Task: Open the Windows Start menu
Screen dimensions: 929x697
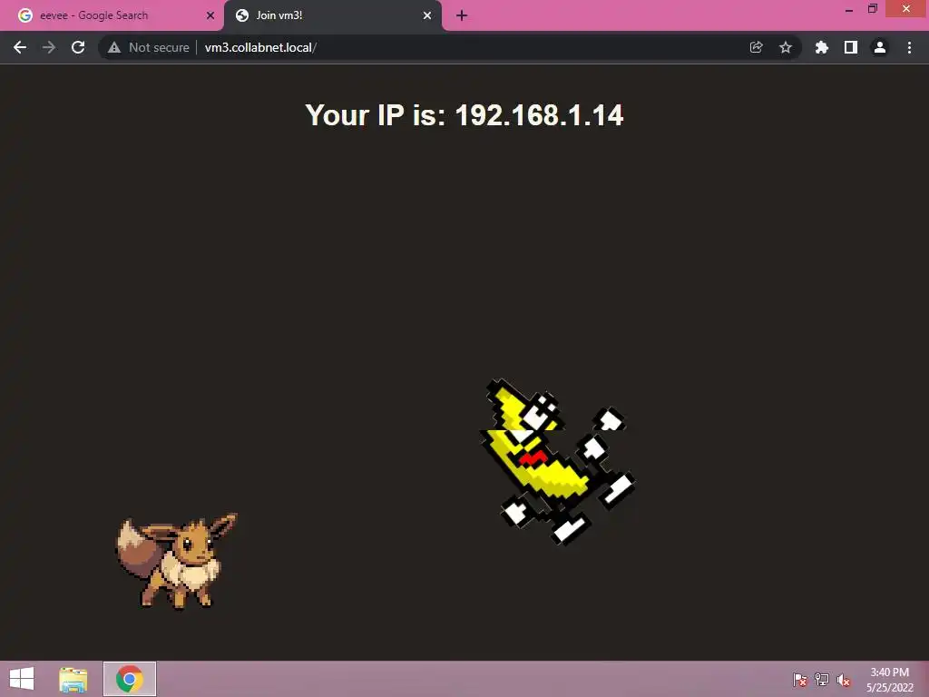Action: 22,679
